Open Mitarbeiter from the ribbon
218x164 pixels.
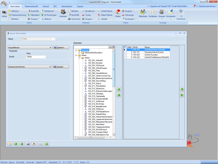[143, 13]
